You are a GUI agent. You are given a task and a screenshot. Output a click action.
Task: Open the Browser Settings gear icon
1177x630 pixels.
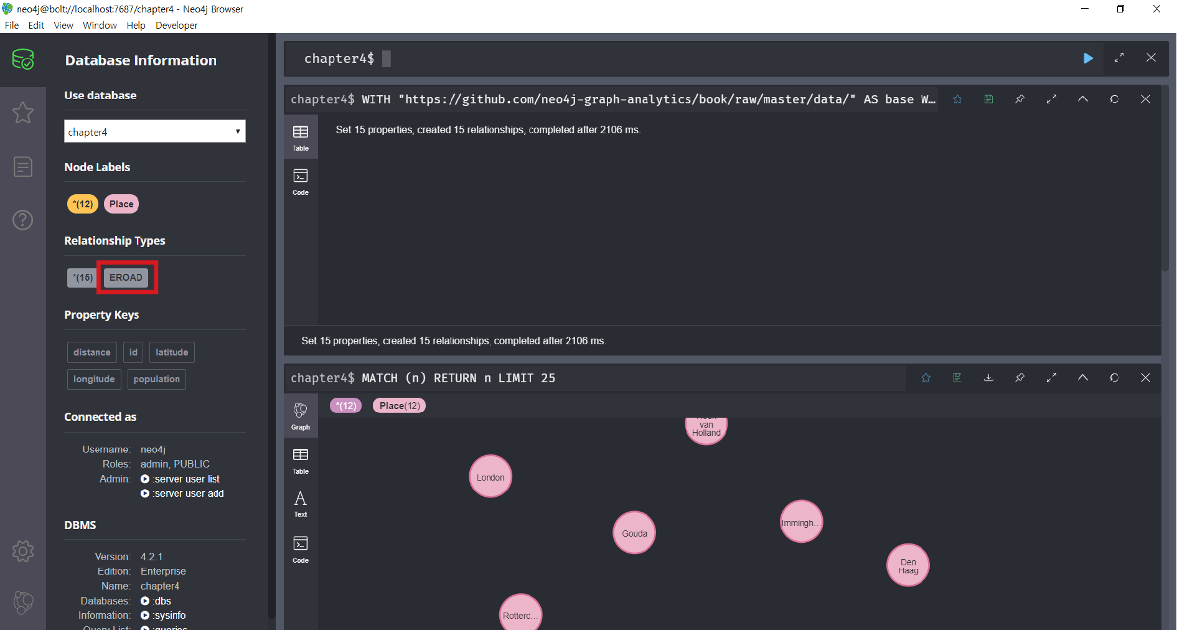tap(23, 551)
